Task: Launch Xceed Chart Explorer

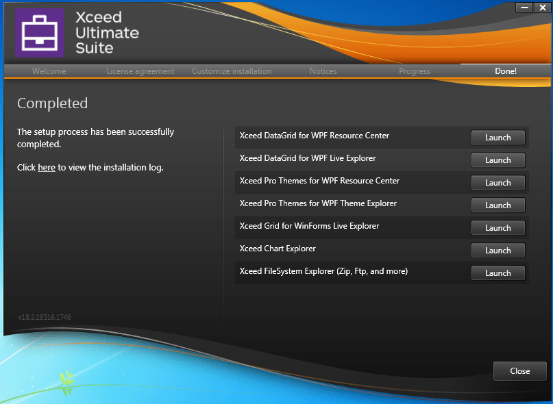Action: 498,251
